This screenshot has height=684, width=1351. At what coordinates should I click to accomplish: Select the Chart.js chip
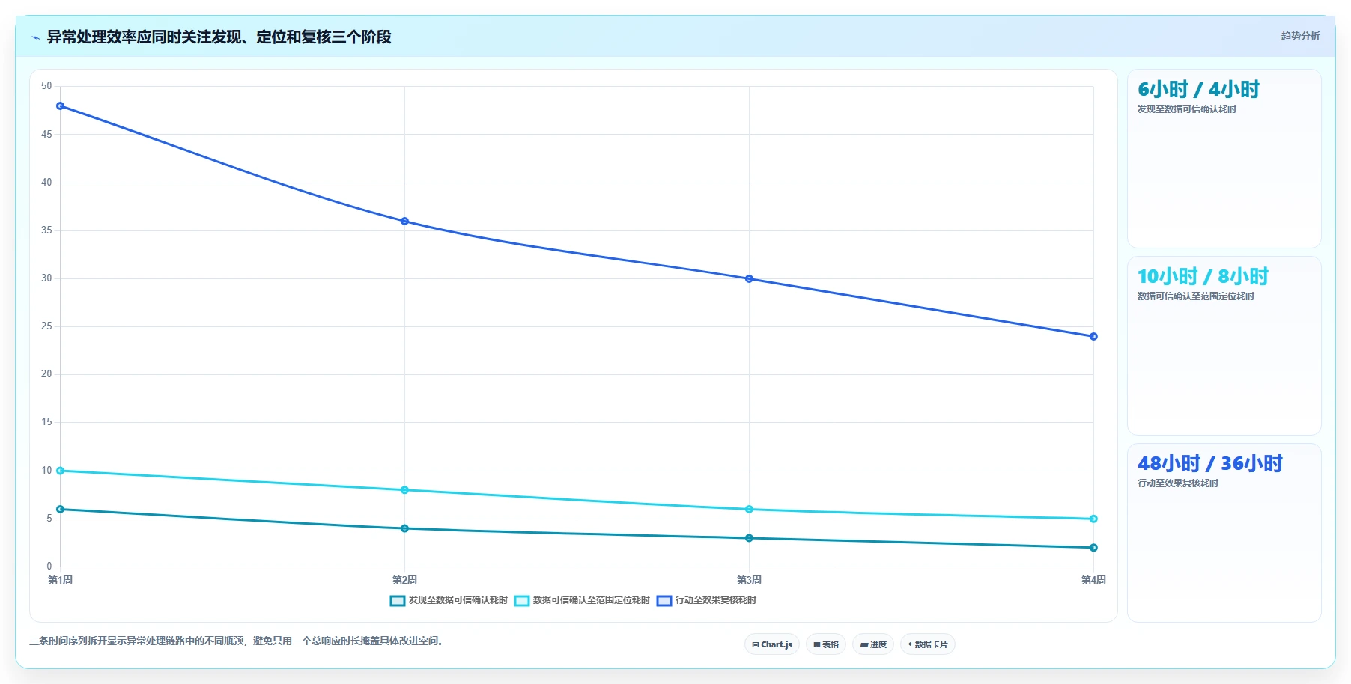772,644
